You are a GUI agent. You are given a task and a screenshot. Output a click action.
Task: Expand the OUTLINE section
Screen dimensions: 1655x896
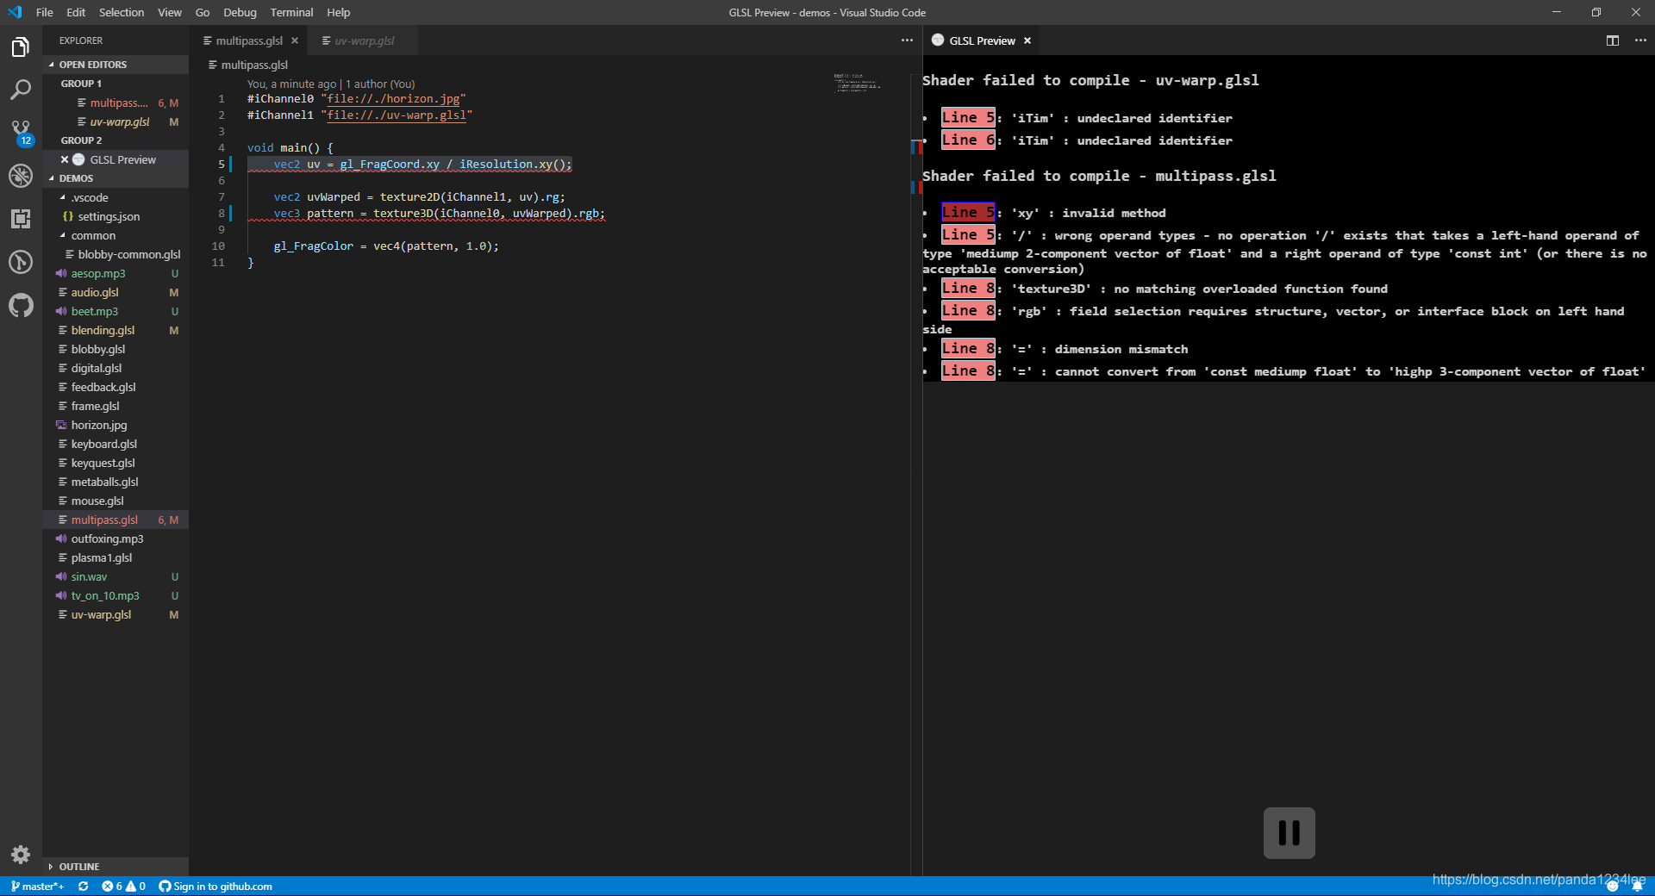click(79, 867)
